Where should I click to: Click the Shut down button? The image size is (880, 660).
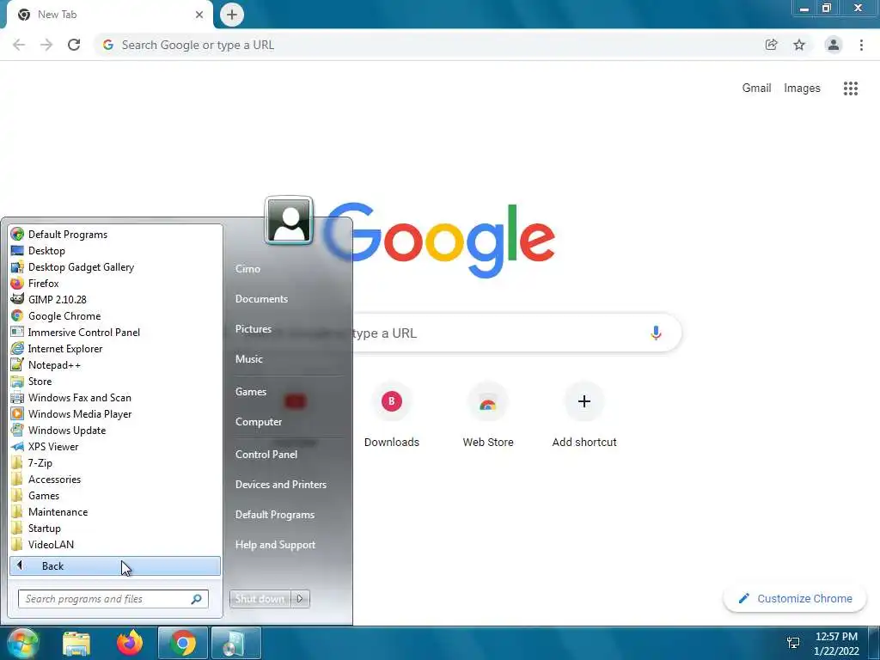coord(260,599)
